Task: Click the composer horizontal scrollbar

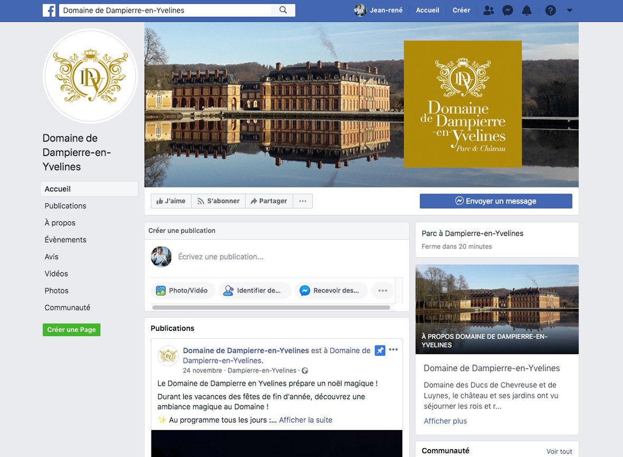Action: (x=271, y=308)
